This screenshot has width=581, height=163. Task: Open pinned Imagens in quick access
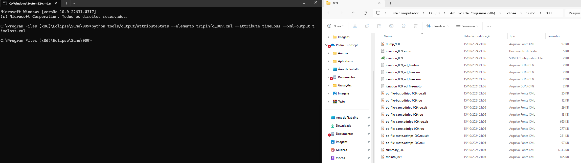tap(342, 142)
